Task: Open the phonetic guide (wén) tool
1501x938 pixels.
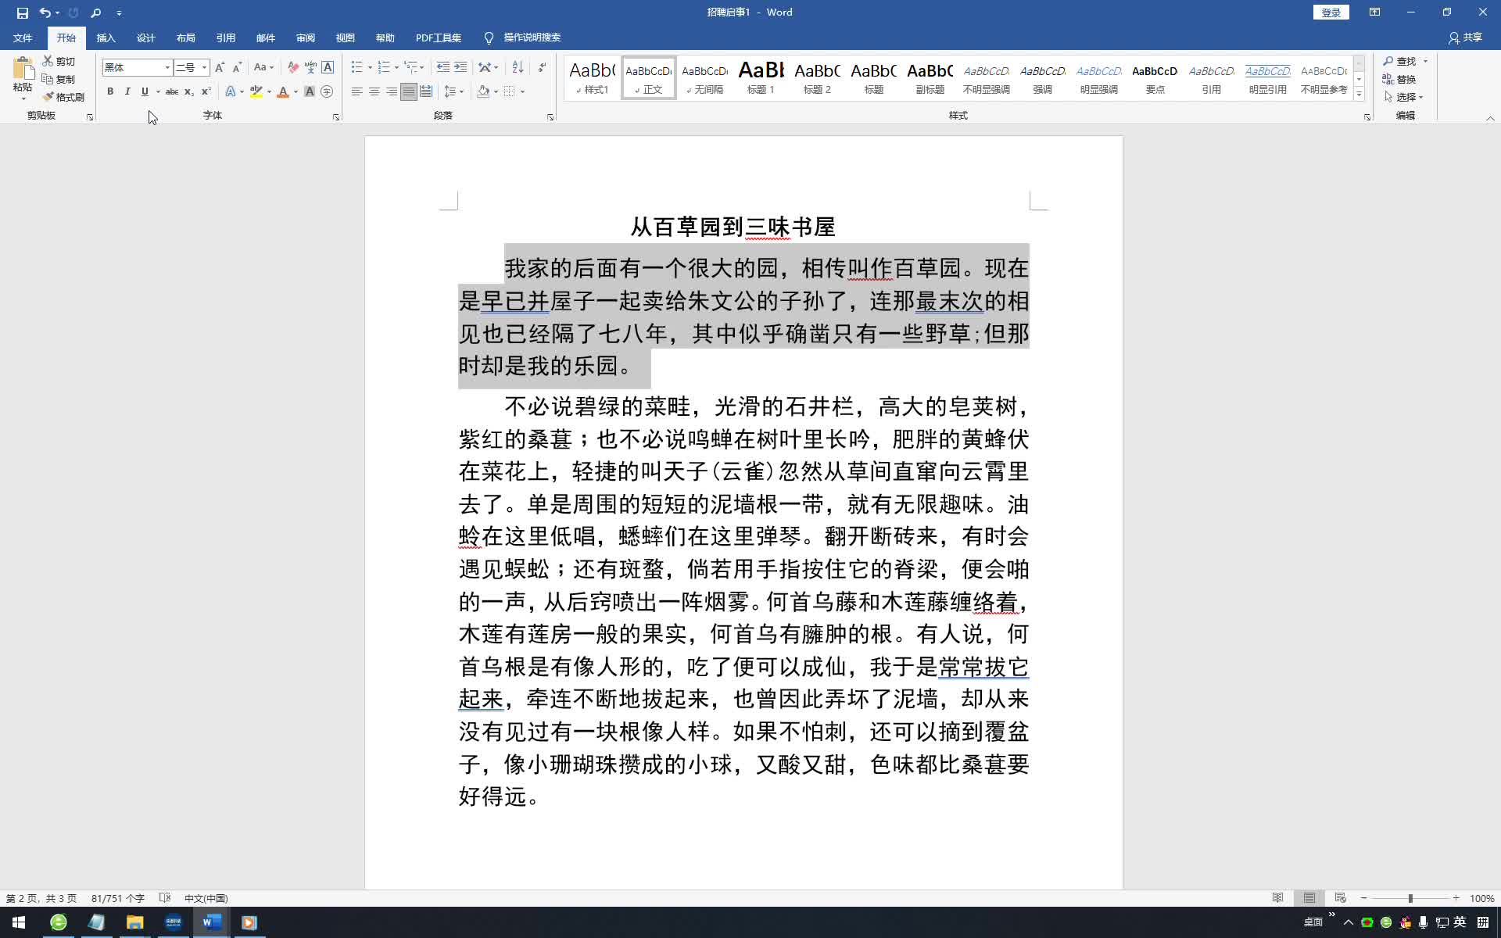Action: click(310, 67)
